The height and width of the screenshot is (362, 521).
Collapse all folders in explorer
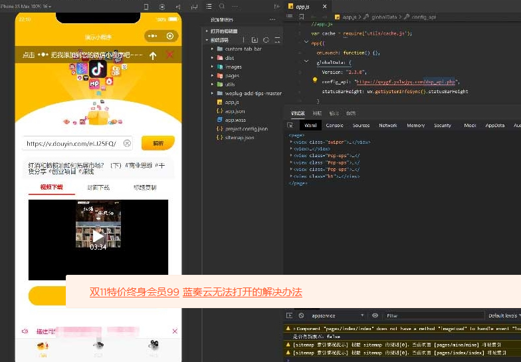coord(277,40)
